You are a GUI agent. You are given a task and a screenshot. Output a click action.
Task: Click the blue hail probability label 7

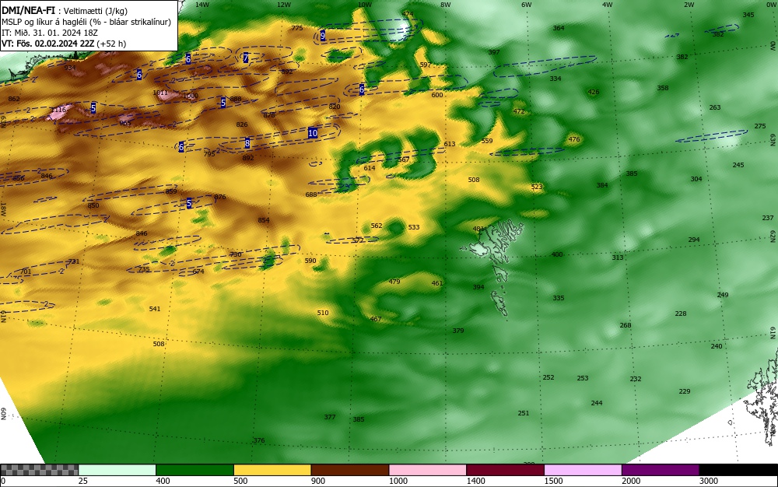tap(246, 58)
